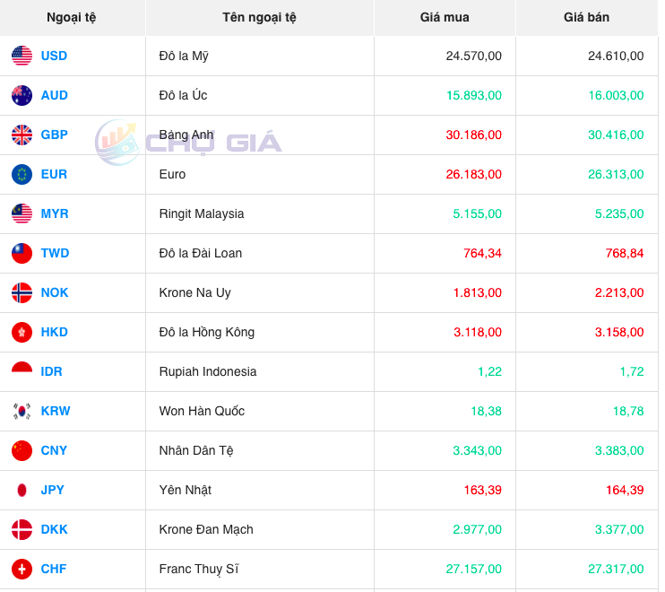Click the 'Ngoại tệ' column header
665x592 pixels.
72,17
